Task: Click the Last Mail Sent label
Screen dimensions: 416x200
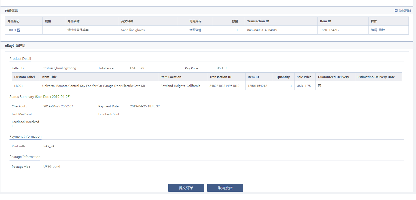Action: (22, 114)
